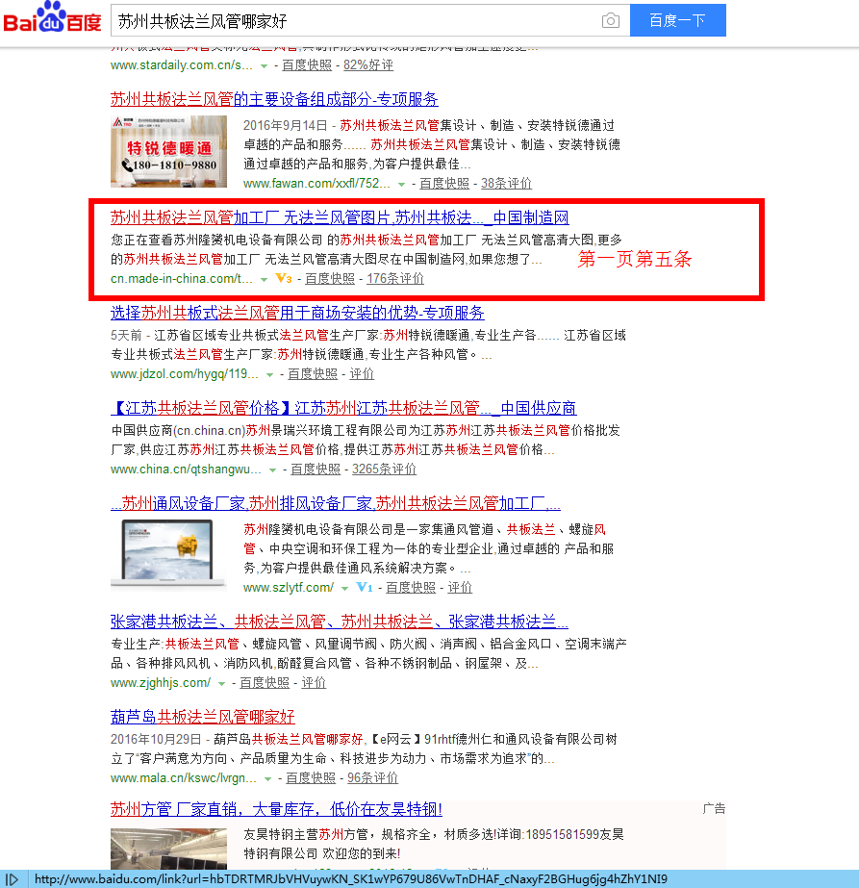Open 百度快照 for china.cn result

316,469
